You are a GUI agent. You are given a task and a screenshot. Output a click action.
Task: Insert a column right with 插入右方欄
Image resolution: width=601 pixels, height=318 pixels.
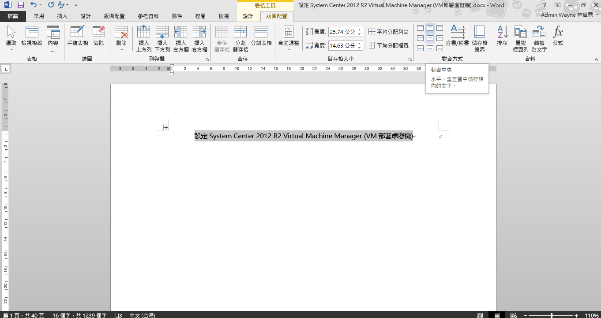pyautogui.click(x=199, y=39)
